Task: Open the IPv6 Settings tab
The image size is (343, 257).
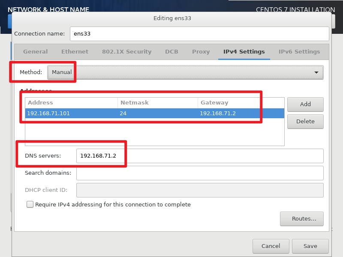Action: 299,52
